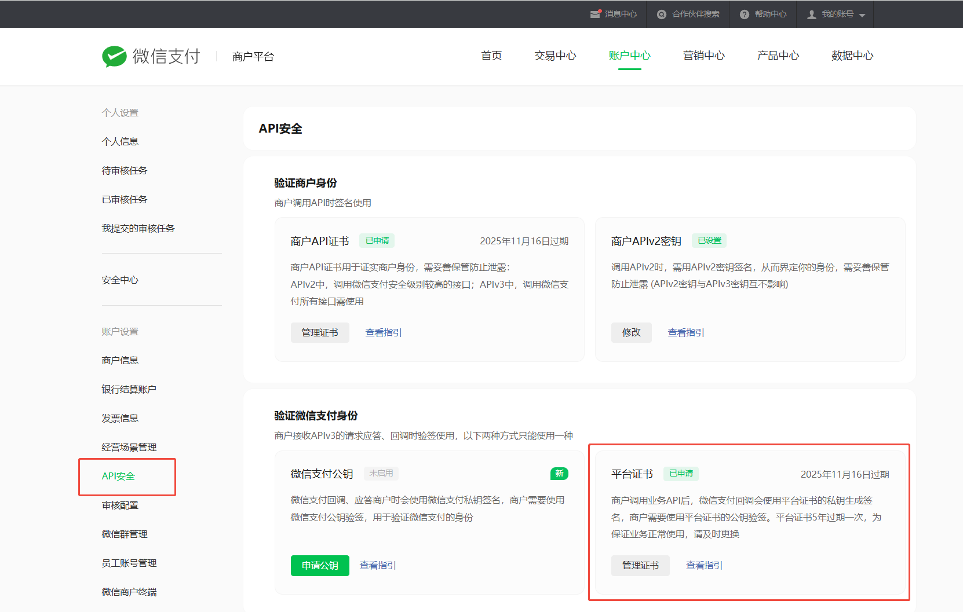Select API安全 in the sidebar
Image resolution: width=963 pixels, height=612 pixels.
tap(118, 476)
